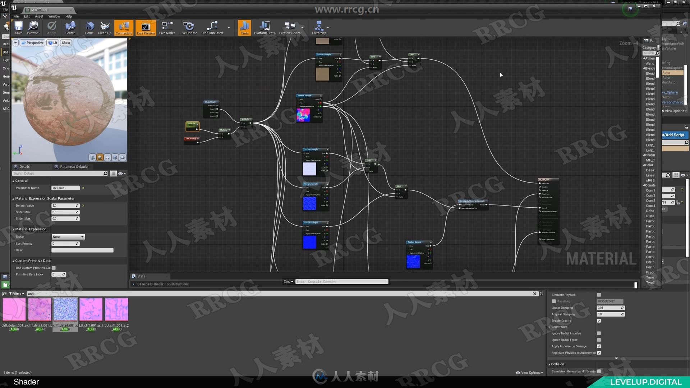Open the Window menu item
690x388 pixels.
coord(54,16)
